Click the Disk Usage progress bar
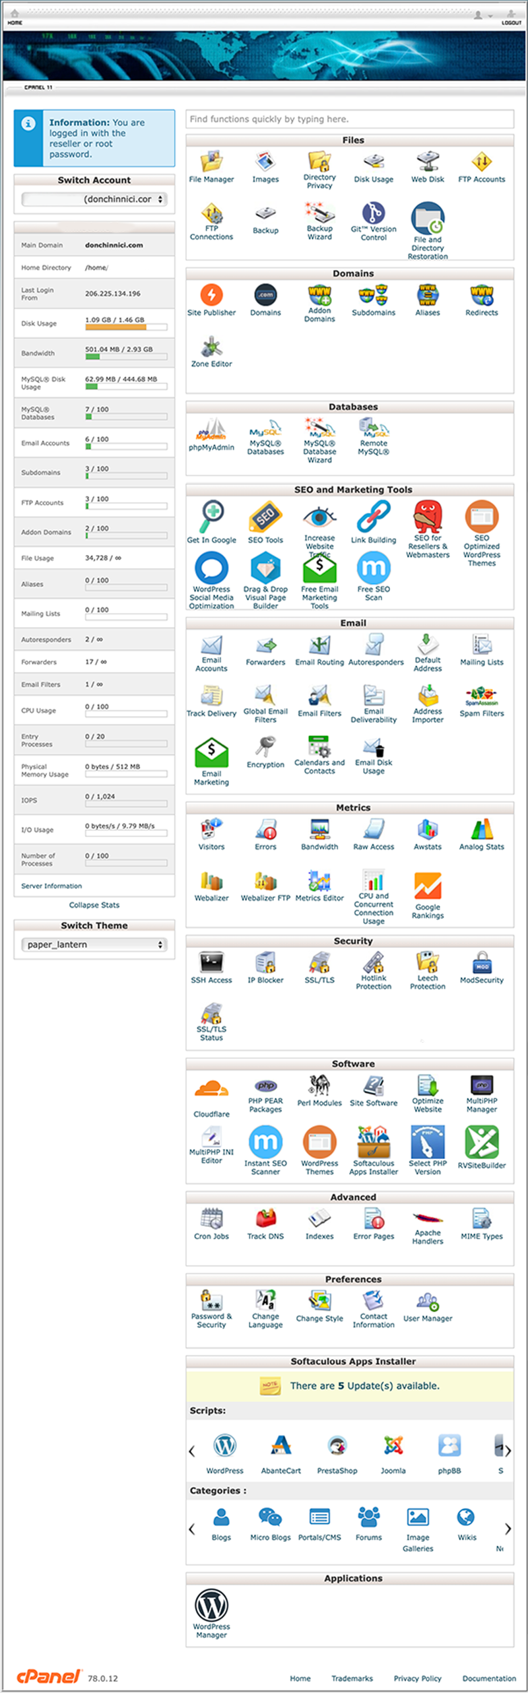This screenshot has width=528, height=1693. pyautogui.click(x=126, y=327)
